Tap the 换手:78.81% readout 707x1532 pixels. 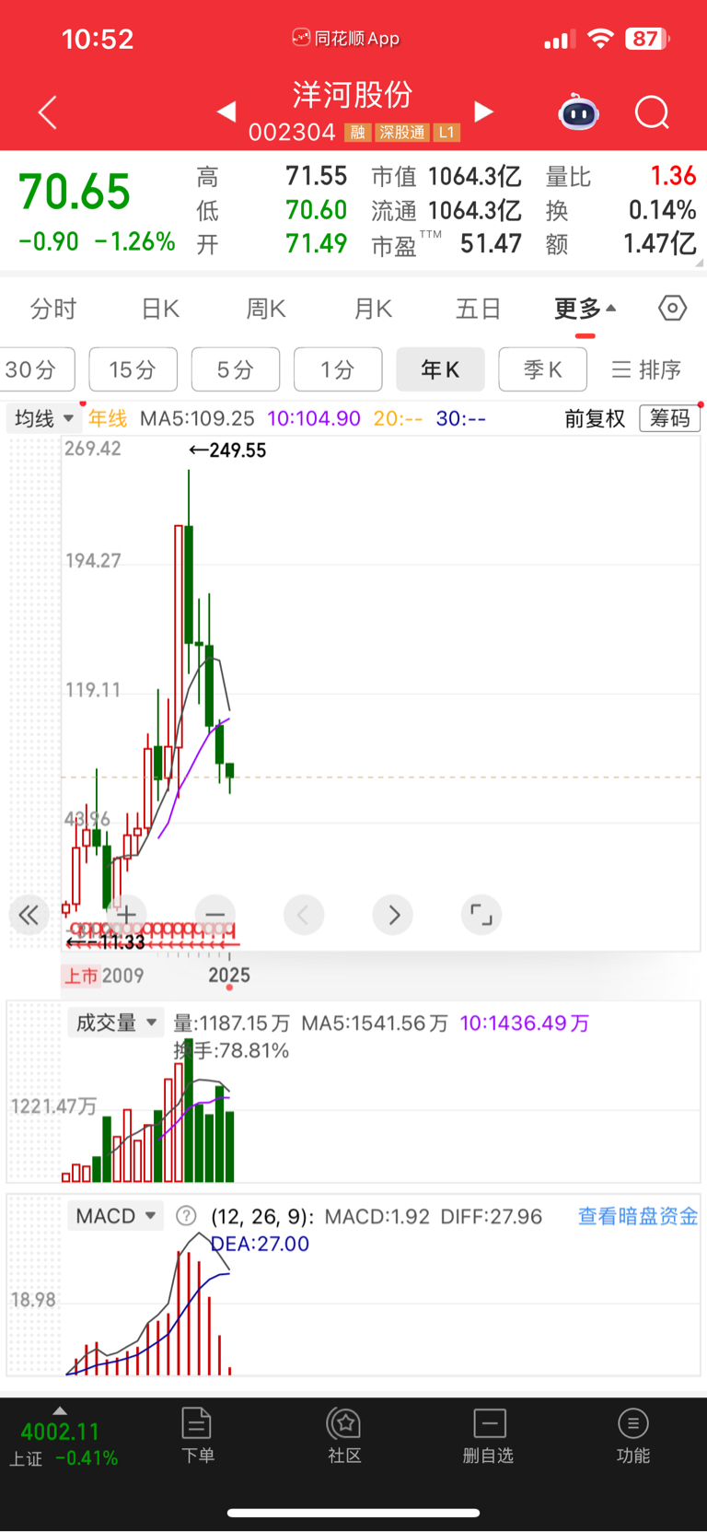231,1050
